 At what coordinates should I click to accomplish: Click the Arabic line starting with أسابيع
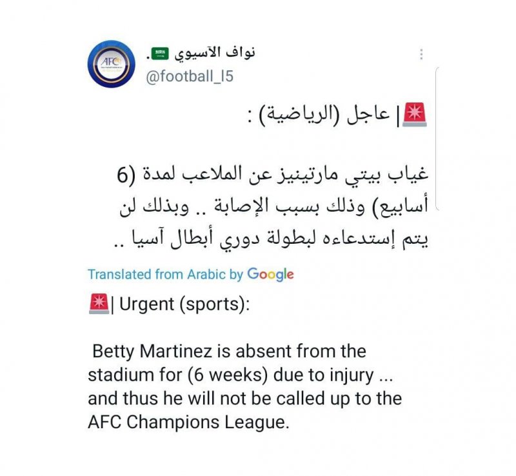click(276, 208)
